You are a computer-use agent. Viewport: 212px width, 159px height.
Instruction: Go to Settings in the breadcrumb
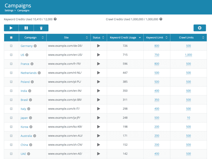coord(9,11)
